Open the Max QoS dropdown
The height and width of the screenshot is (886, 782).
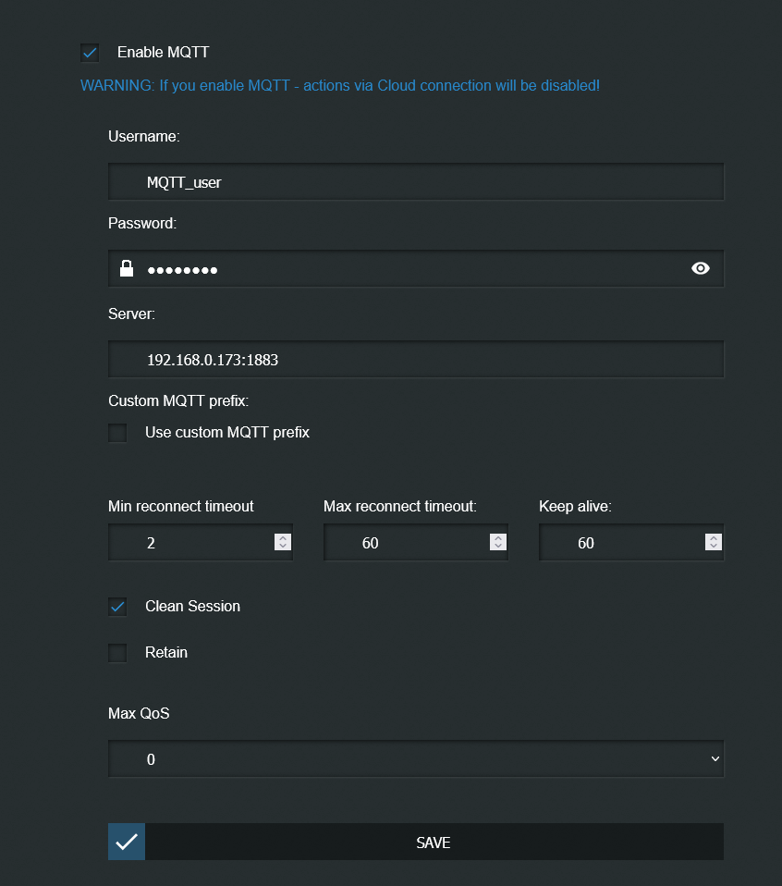[416, 759]
